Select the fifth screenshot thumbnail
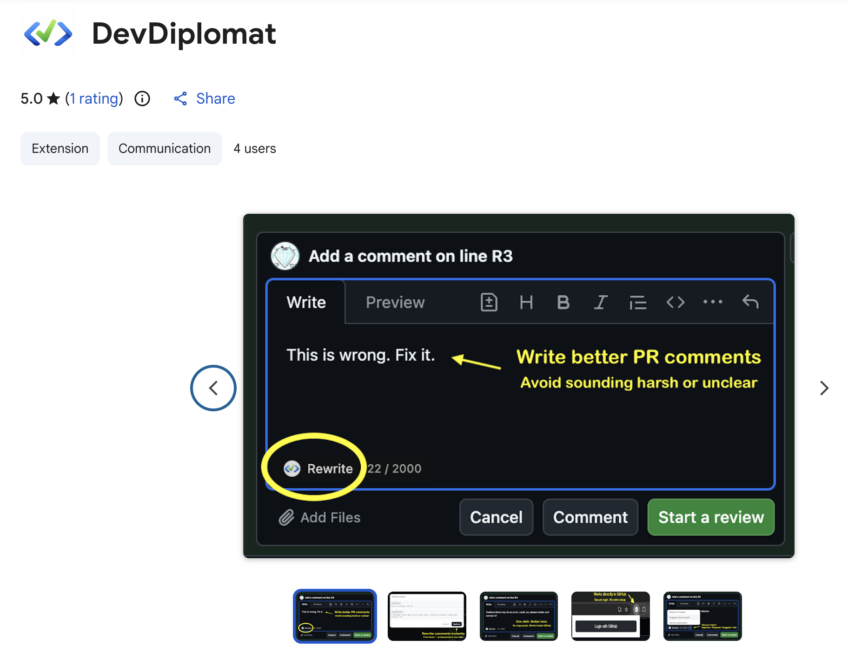 point(702,616)
